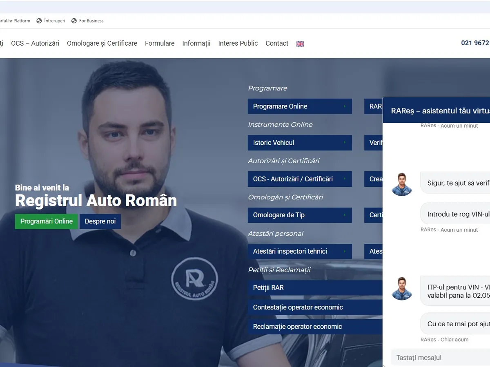490x367 pixels.
Task: Click the Programare section label
Action: [x=267, y=88]
